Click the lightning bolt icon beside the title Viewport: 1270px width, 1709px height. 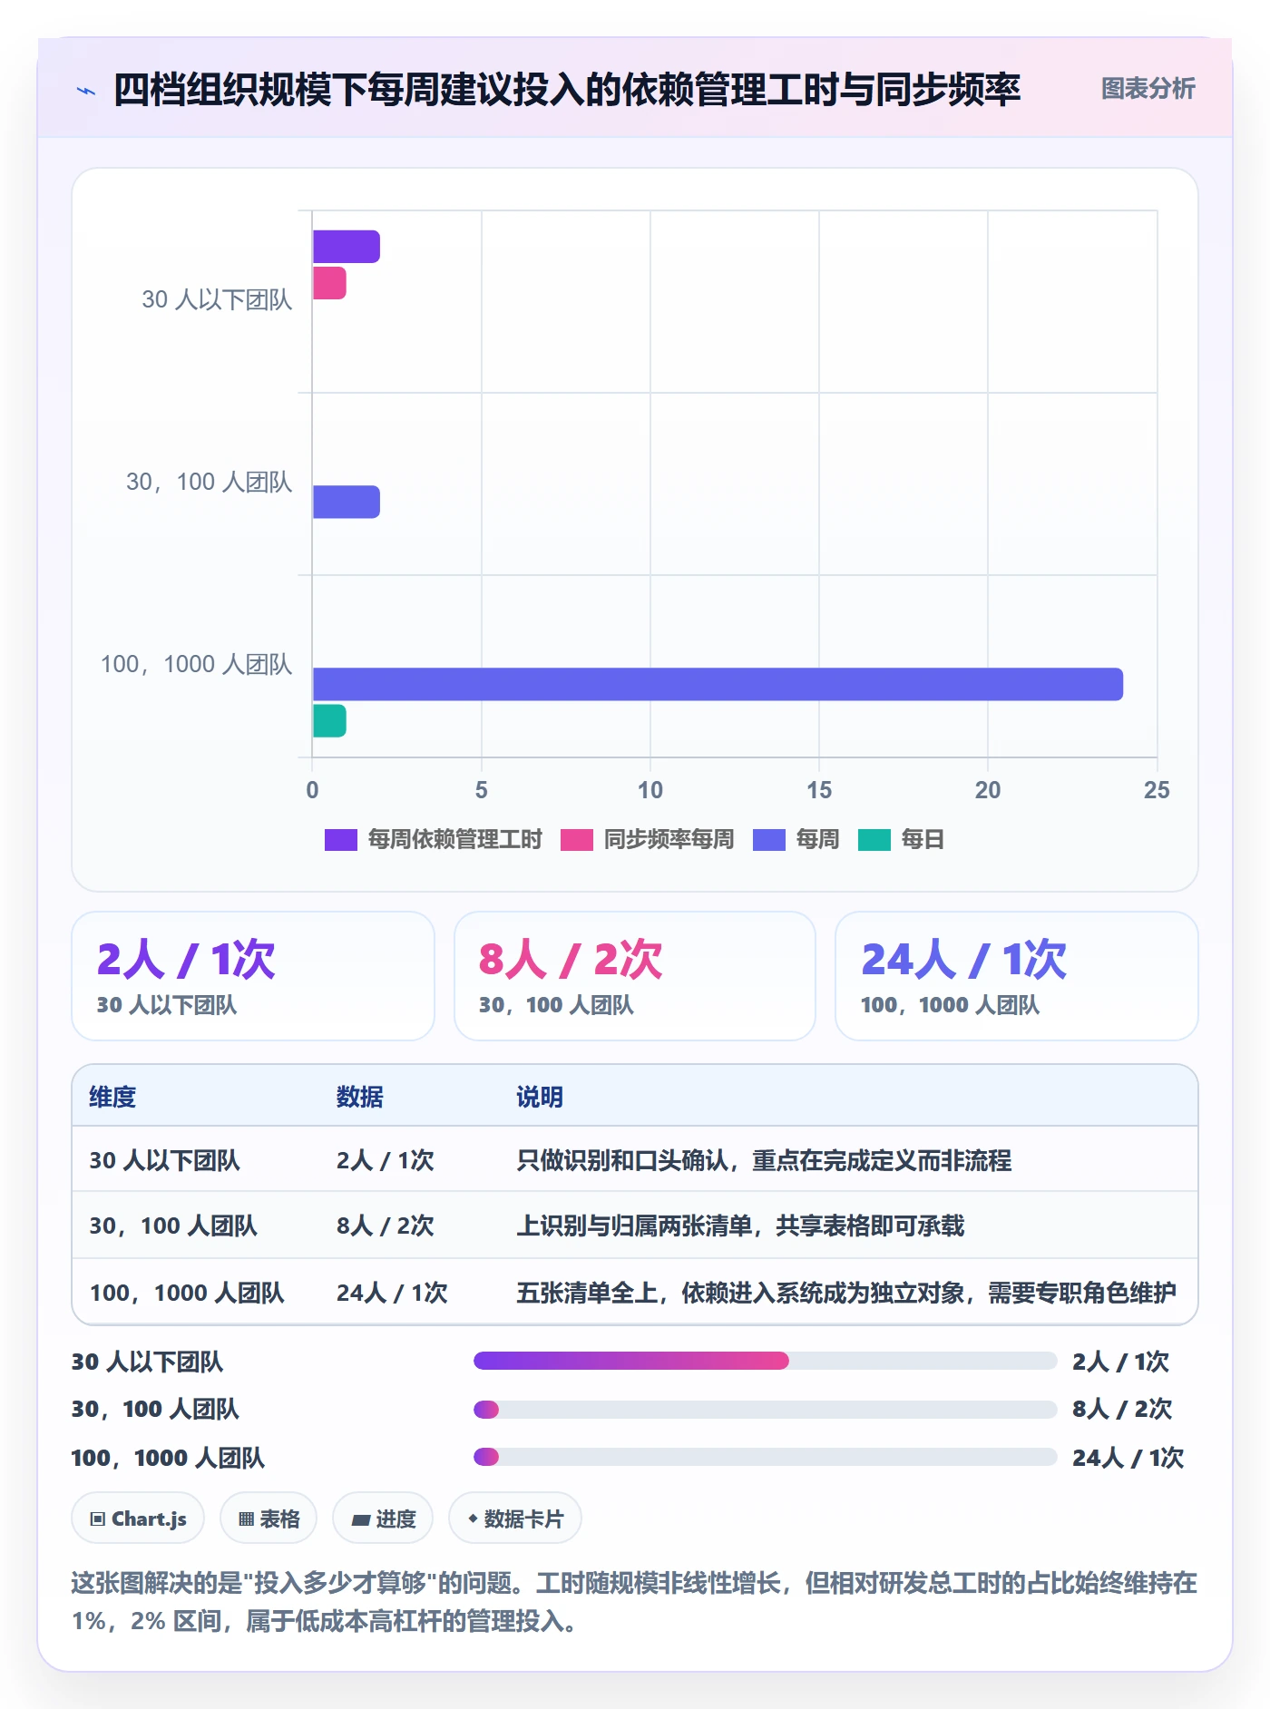click(86, 91)
